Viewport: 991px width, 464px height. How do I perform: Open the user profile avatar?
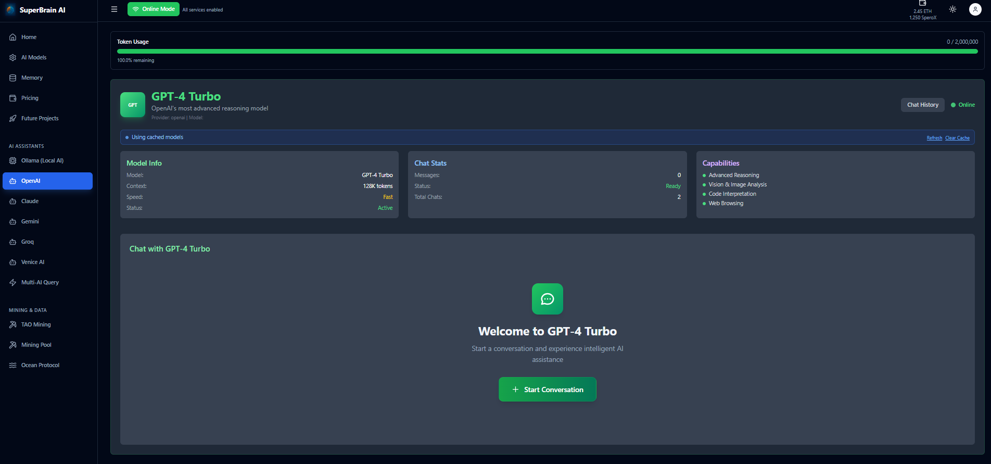975,9
